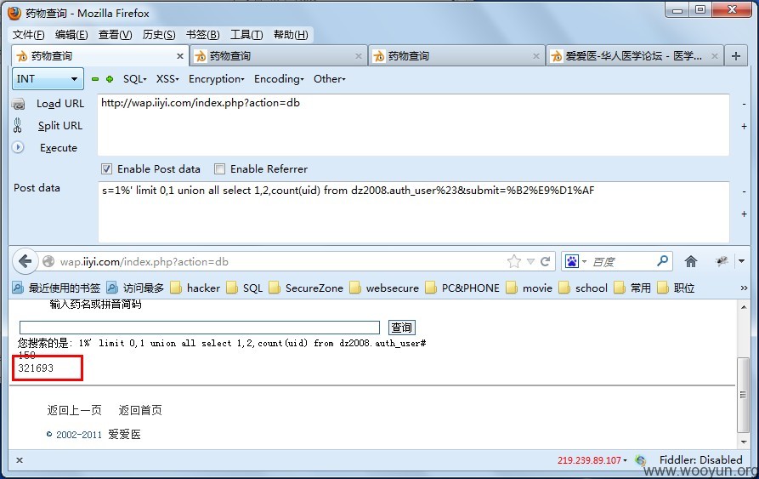This screenshot has width=759, height=479.
Task: Click the Split URL scissors icon
Action: (x=18, y=125)
